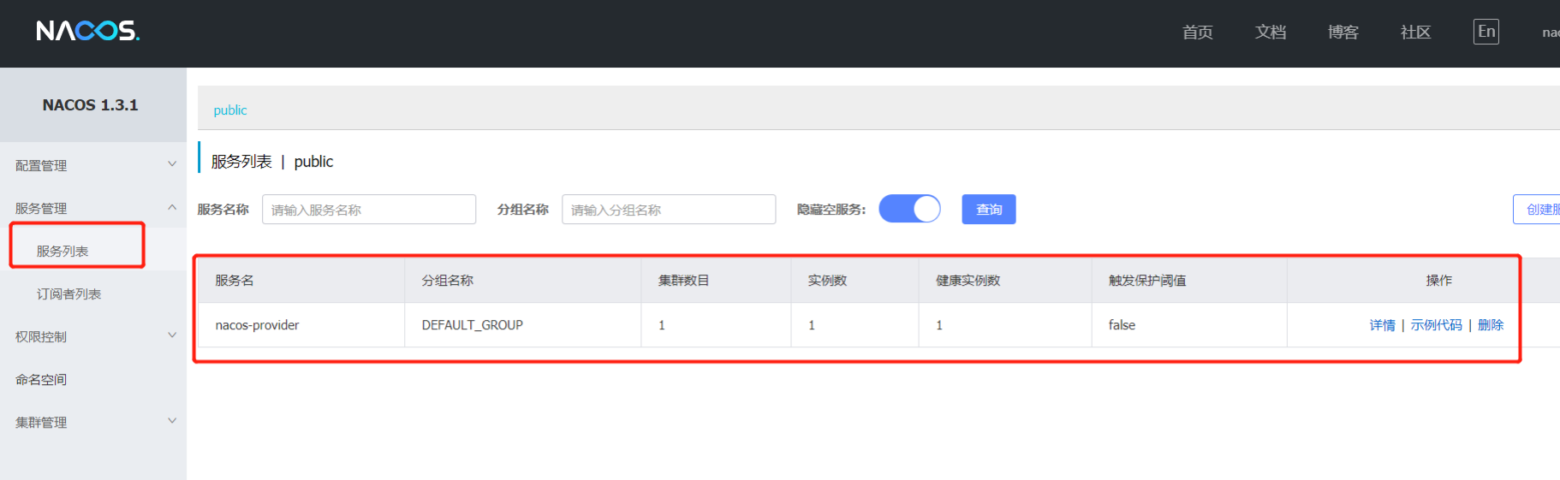
Task: Click 删除 for nacos-provider
Action: (1491, 325)
